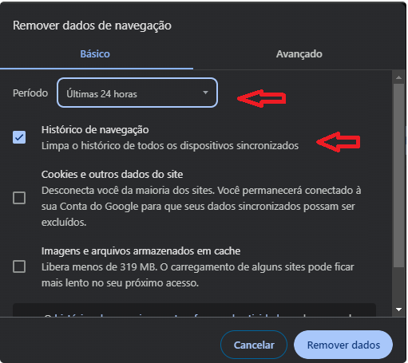The width and height of the screenshot is (408, 363).
Task: Click the scroll-down arrow icon of the dialog
Action: coord(398,310)
